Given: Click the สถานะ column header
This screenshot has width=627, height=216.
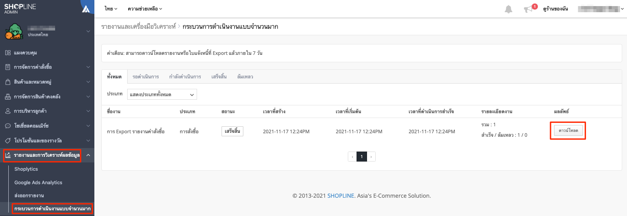Looking at the screenshot, I should (228, 111).
